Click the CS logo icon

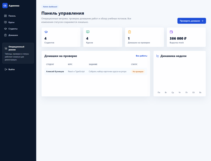pos(5,6)
